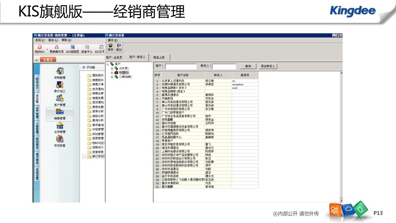Image resolution: width=396 pixels, height=223 pixels.
Task: Select 移动商务 vertical side tab
Action: click(37, 143)
